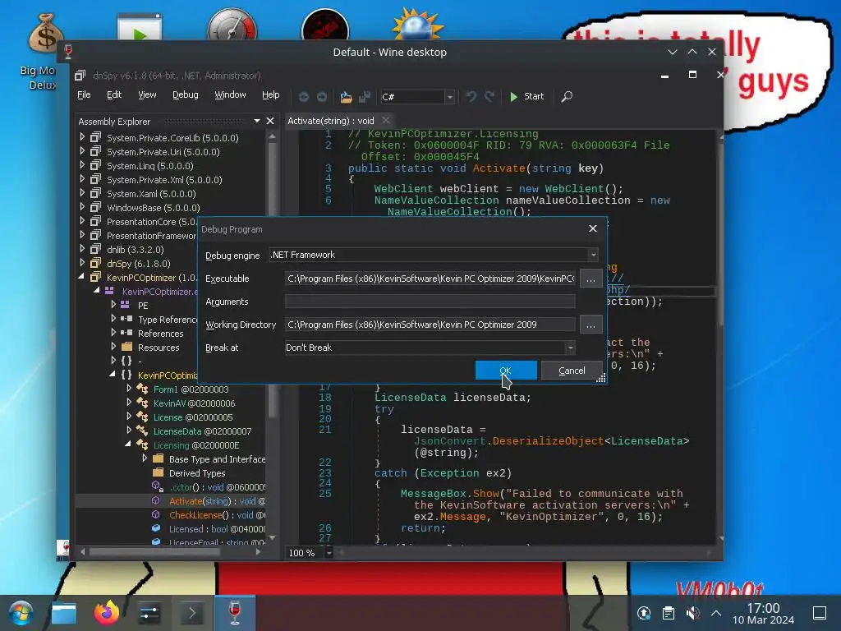Viewport: 841px width, 631px height.
Task: Select dnlib (3.3.2.0) assembly
Action: pos(136,250)
